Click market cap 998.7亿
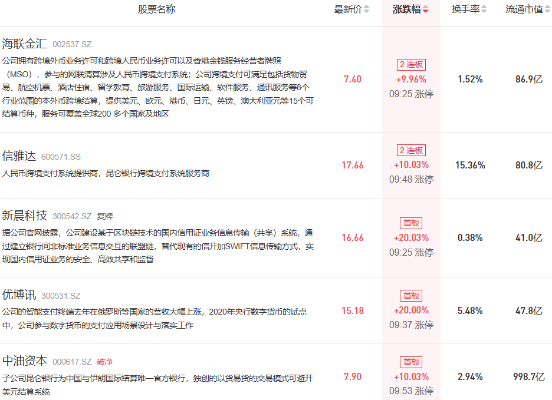The width and height of the screenshot is (552, 400). 529,377
